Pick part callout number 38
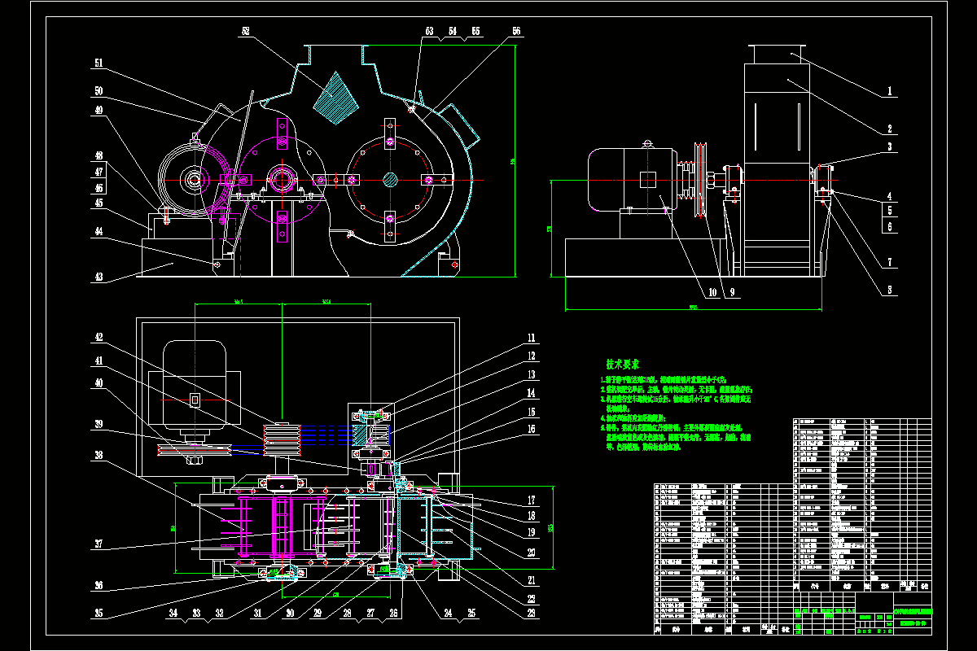The image size is (977, 651). [99, 456]
